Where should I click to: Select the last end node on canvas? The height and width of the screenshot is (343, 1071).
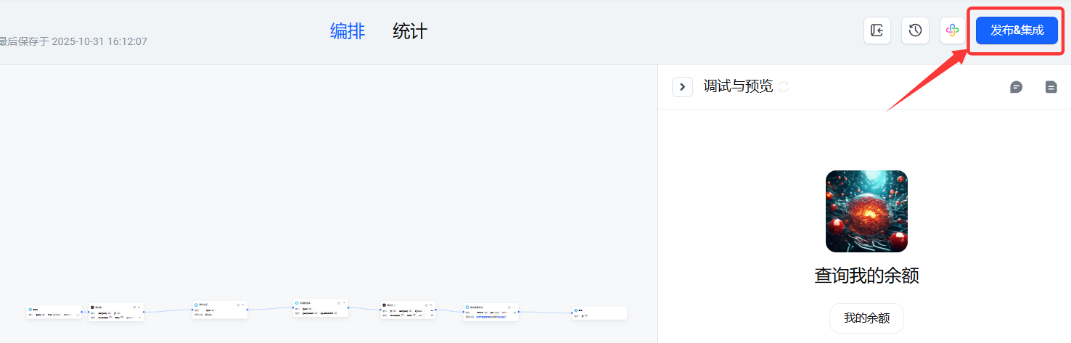pyautogui.click(x=599, y=313)
